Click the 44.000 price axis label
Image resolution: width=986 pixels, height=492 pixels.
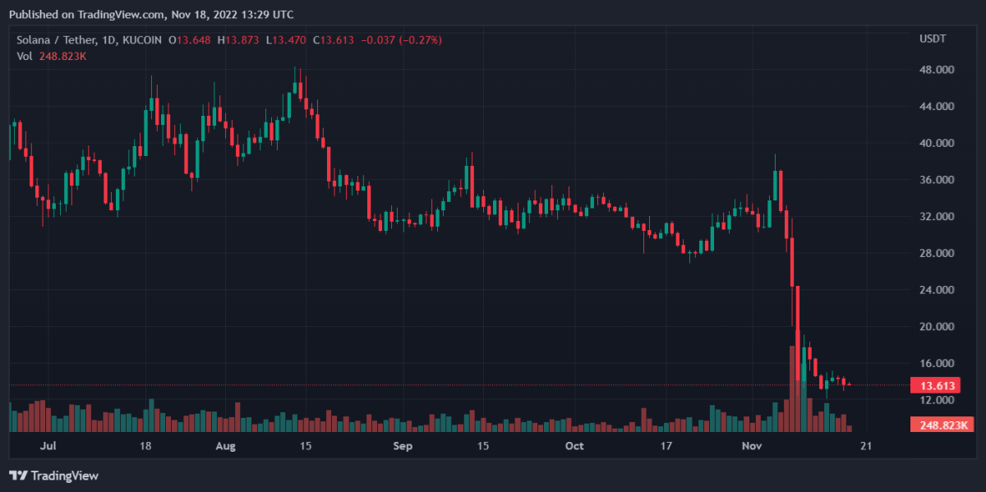936,107
